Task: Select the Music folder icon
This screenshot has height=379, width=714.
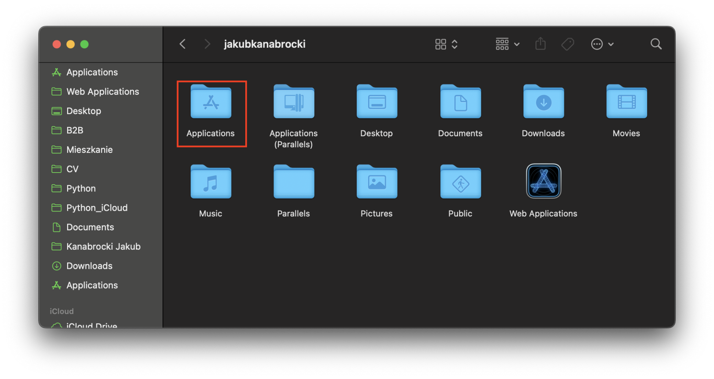Action: 211,182
